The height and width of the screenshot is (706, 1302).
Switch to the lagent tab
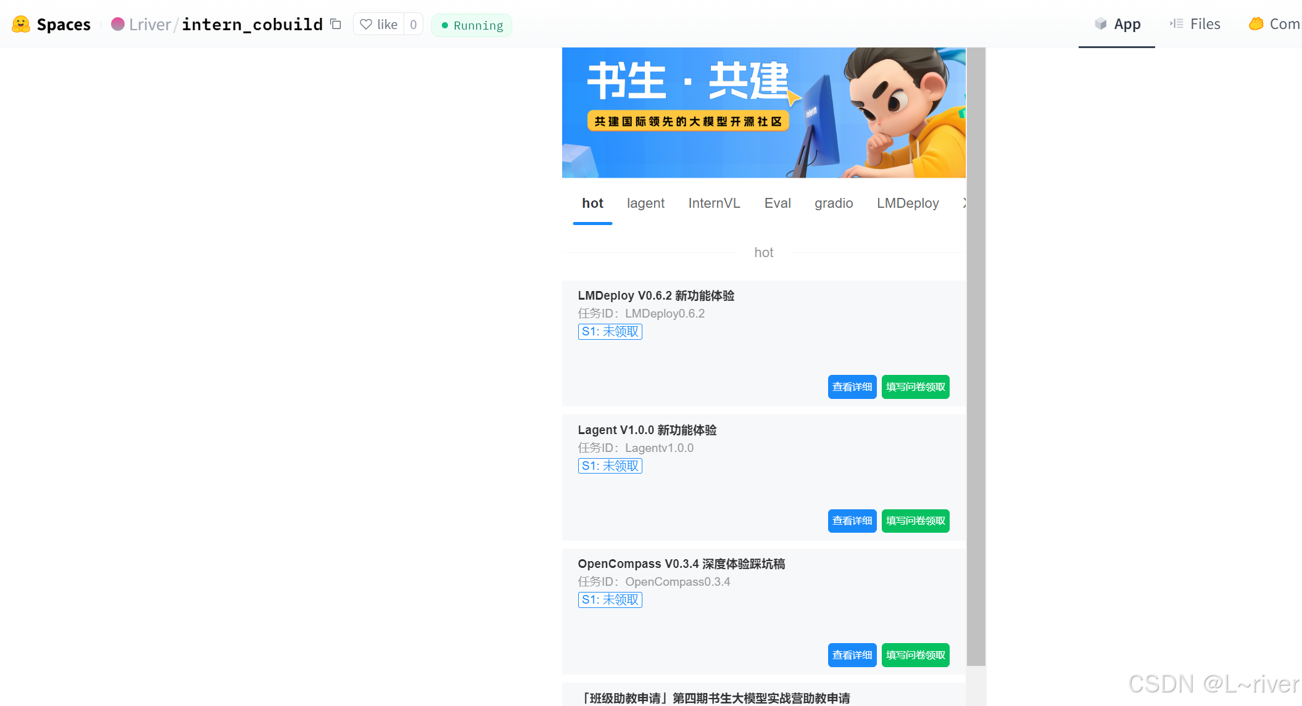(645, 203)
